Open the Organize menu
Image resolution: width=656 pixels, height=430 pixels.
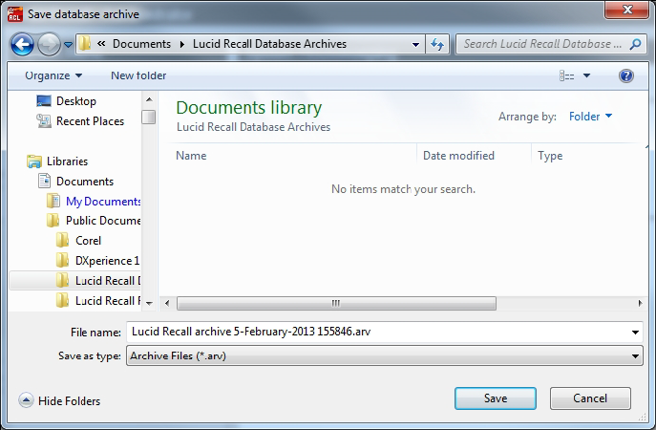[53, 75]
